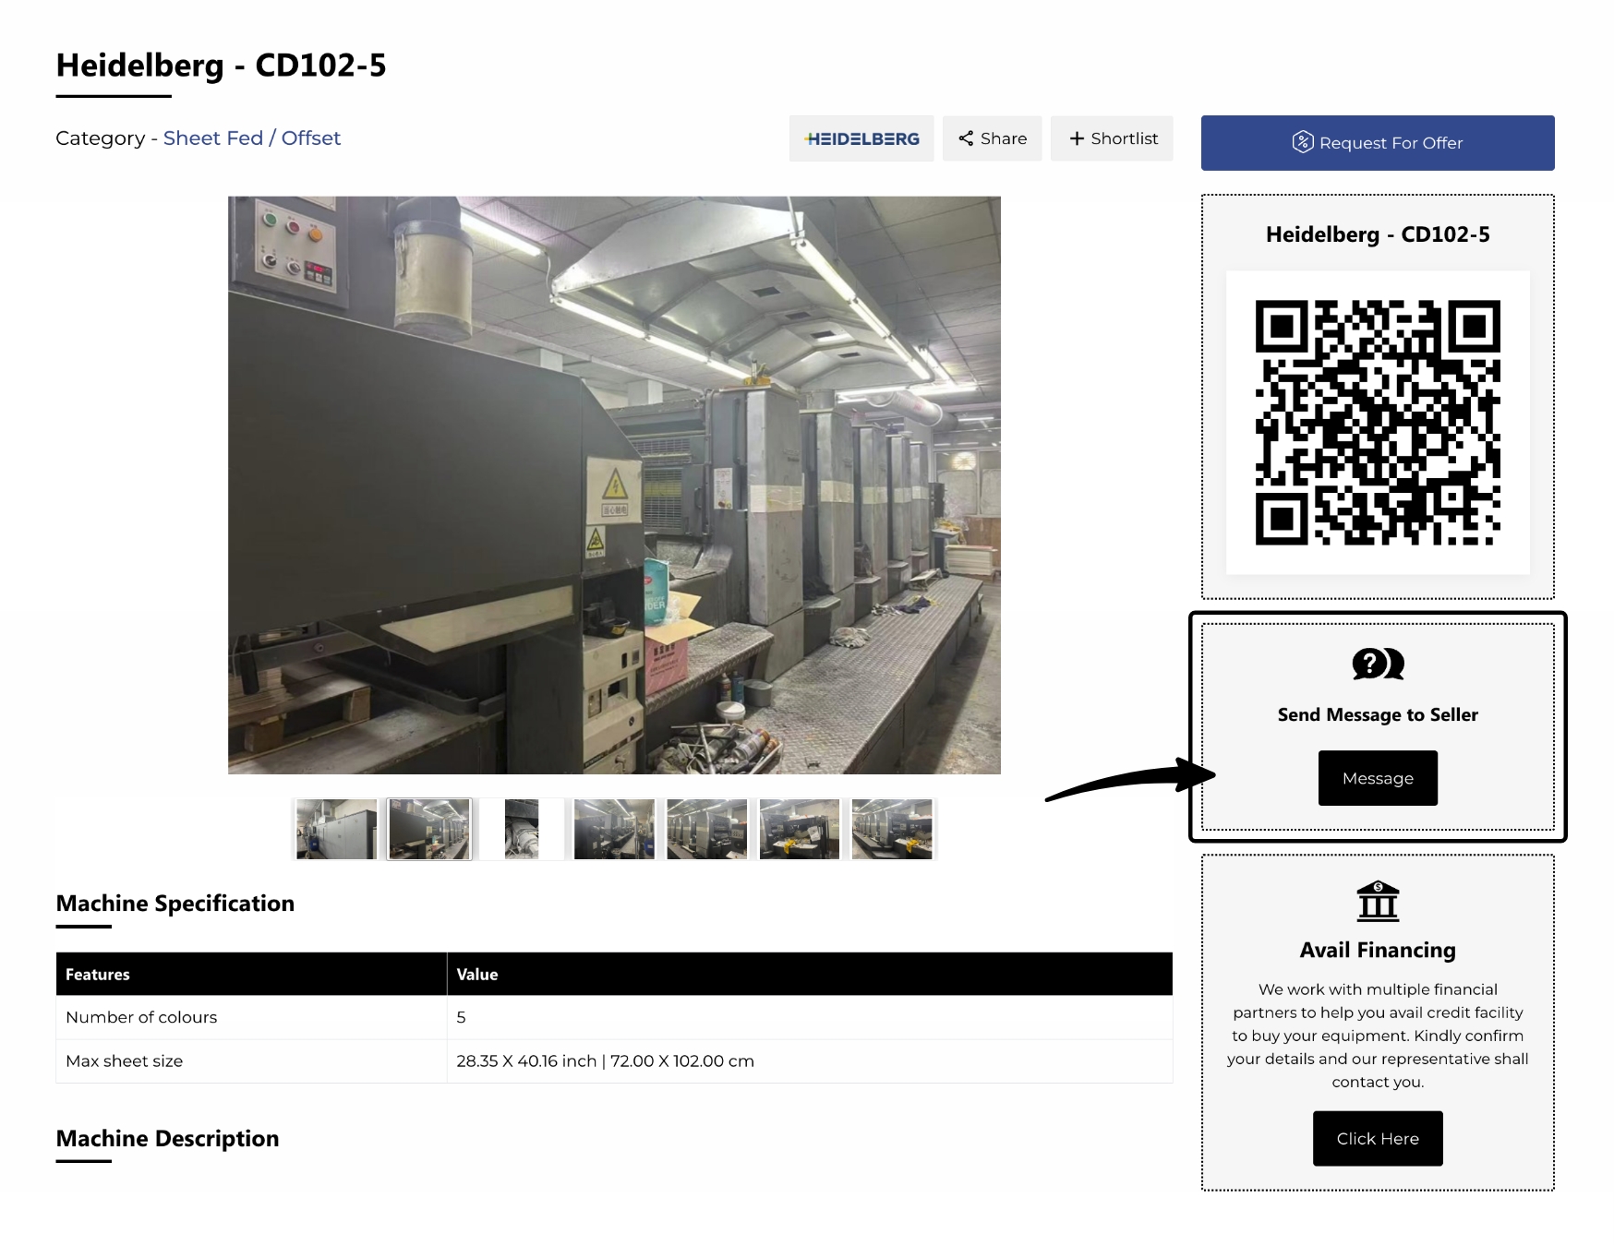The width and height of the screenshot is (1614, 1246).
Task: Select the third gallery thumbnail with white margins
Action: (522, 829)
